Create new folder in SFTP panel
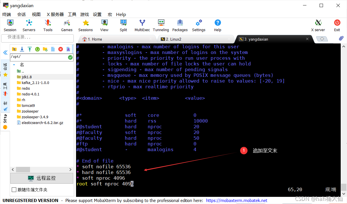 point(45,49)
